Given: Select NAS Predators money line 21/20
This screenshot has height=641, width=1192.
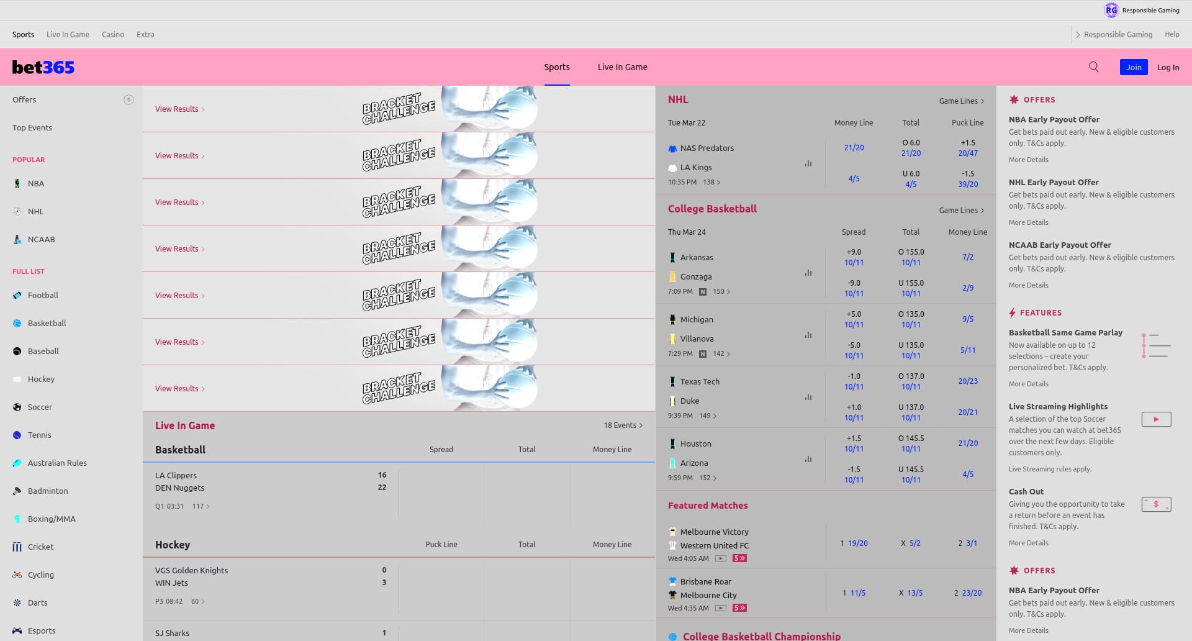Looking at the screenshot, I should click(854, 148).
